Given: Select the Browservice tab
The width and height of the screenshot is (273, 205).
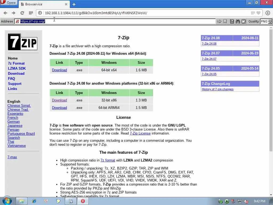Looking at the screenshot, I should click(x=44, y=4).
